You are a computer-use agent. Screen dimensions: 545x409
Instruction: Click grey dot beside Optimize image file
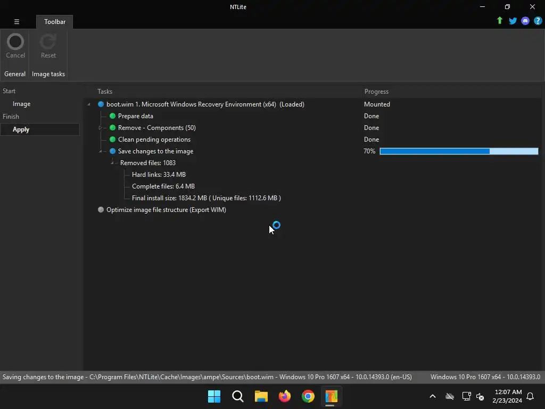[101, 210]
